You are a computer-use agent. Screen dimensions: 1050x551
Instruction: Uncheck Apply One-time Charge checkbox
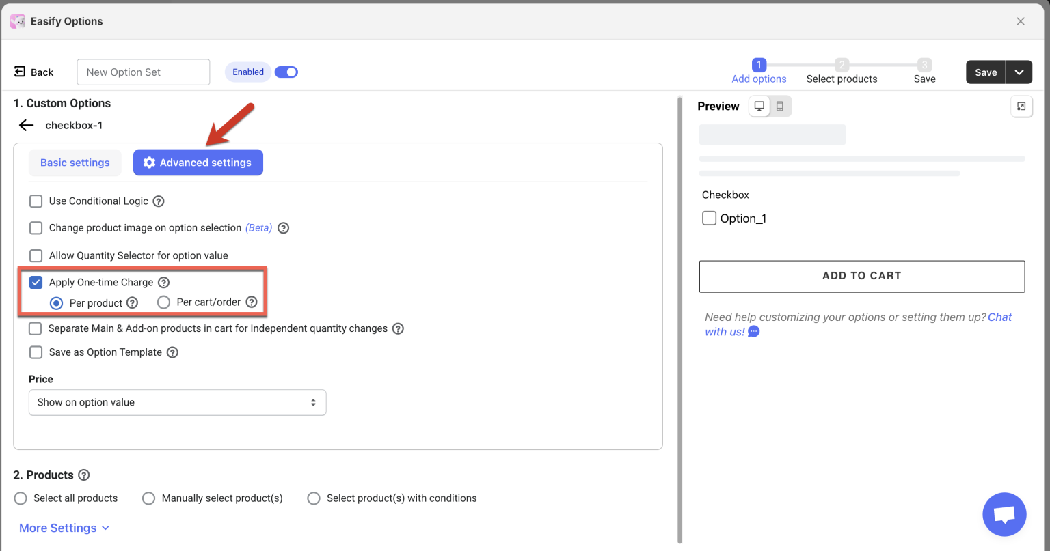tap(36, 283)
